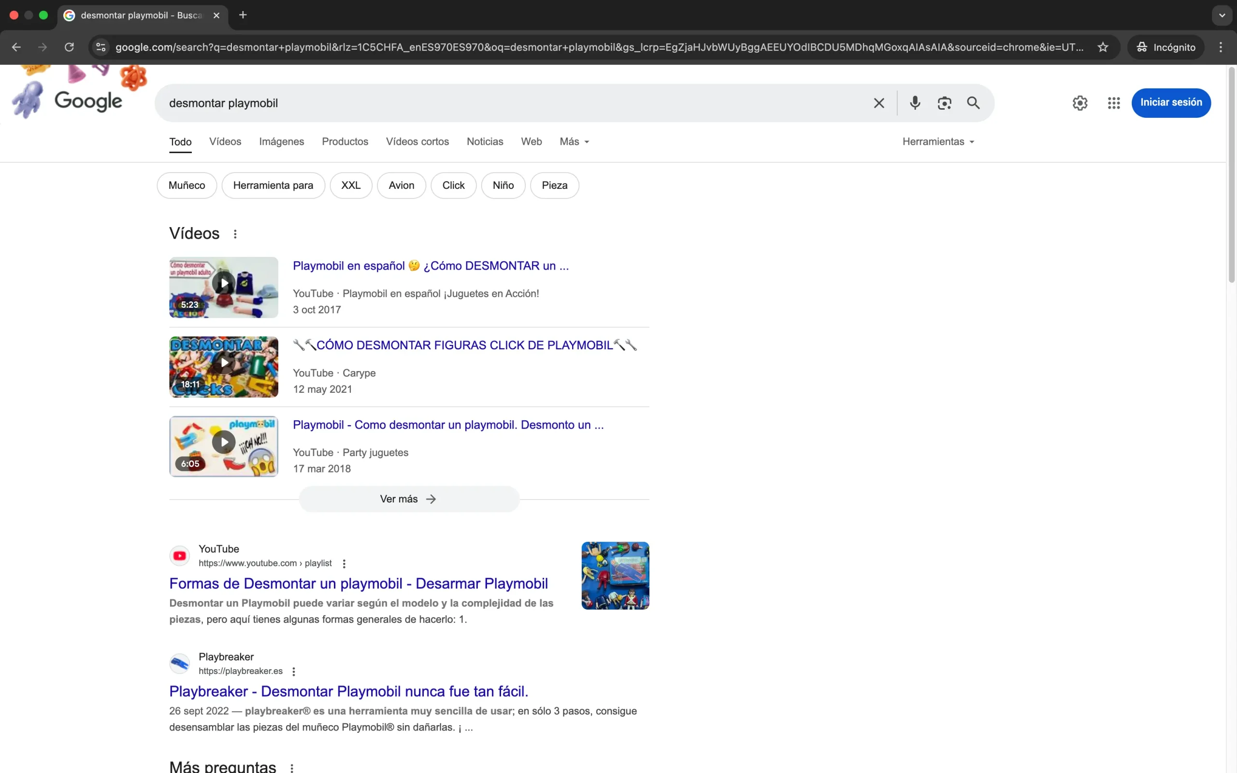
Task: Click the site information toggle in the address bar
Action: (x=100, y=47)
